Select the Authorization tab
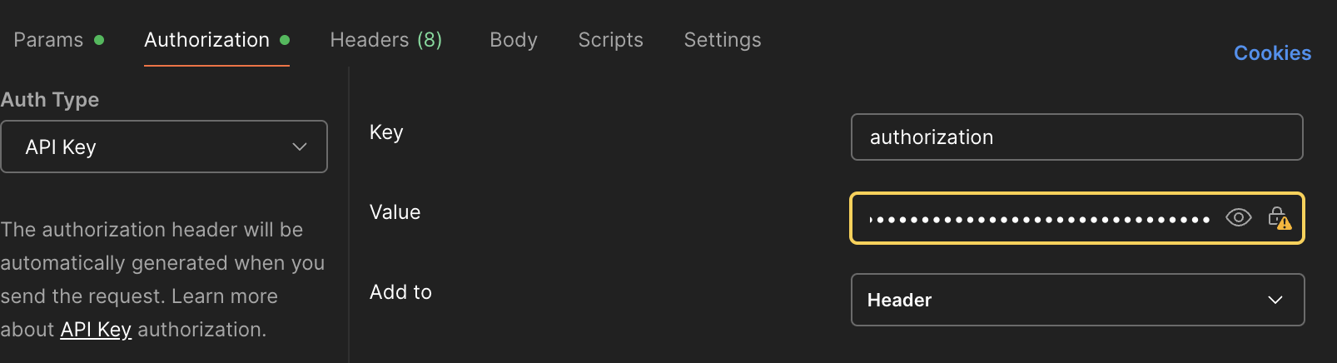This screenshot has width=1337, height=363. click(206, 40)
